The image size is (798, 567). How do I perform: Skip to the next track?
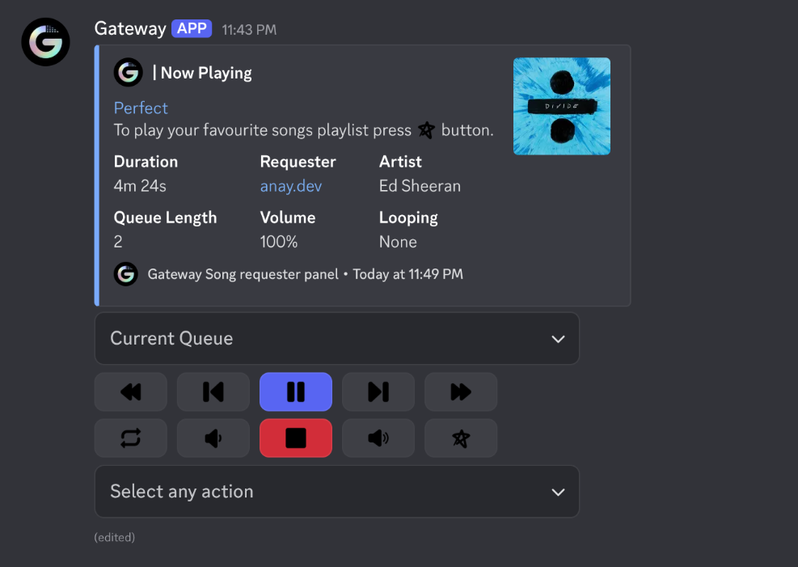coord(378,391)
